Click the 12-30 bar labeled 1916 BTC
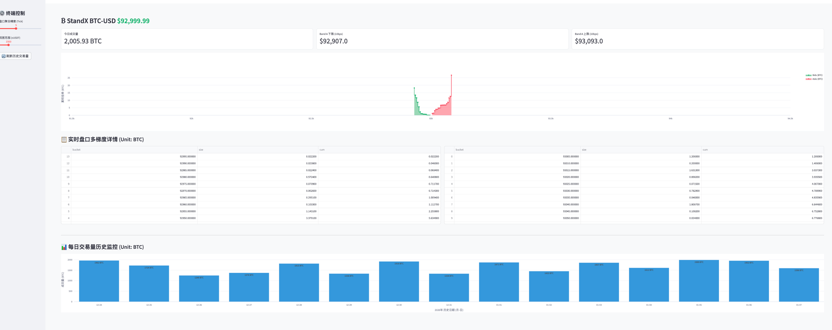This screenshot has width=832, height=330. click(x=399, y=282)
